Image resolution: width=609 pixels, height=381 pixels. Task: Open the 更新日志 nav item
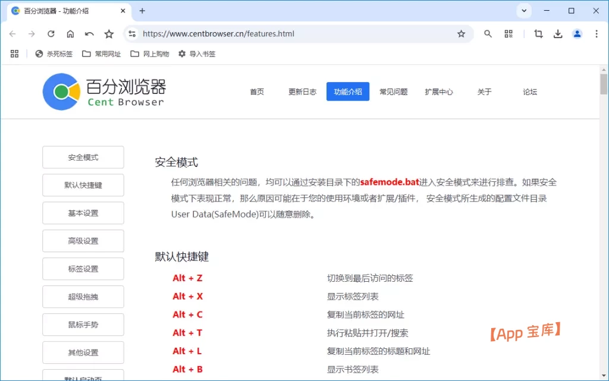[x=302, y=92]
